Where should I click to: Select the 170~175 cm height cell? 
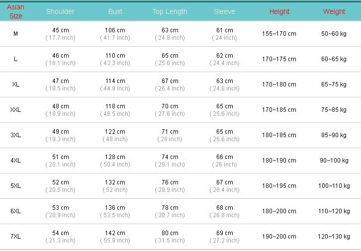(x=279, y=59)
